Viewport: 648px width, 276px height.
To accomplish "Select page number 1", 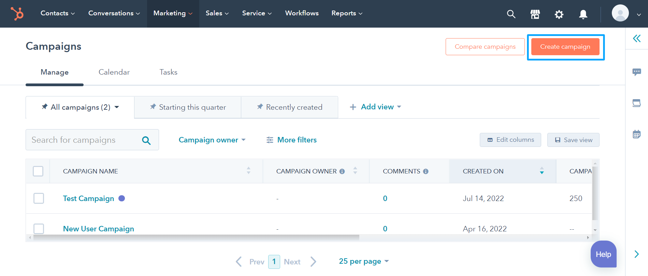I will pyautogui.click(x=274, y=262).
